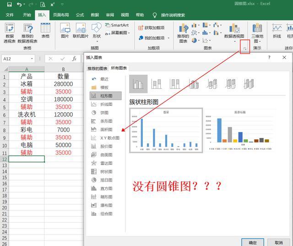This screenshot has width=293, height=246.
Task: Open the pie chart dropdown in ribbon
Action: [x=195, y=40]
